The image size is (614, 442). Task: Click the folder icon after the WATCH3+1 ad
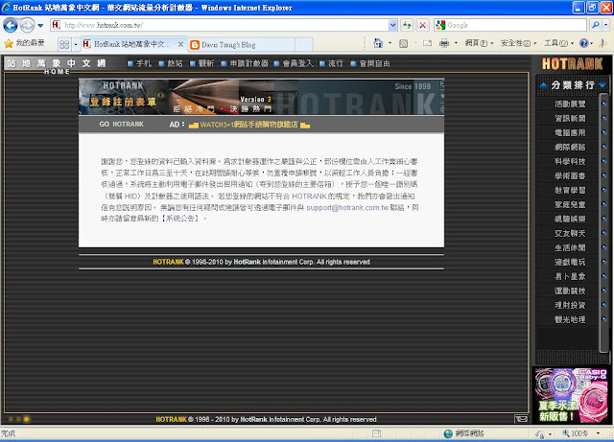click(305, 126)
